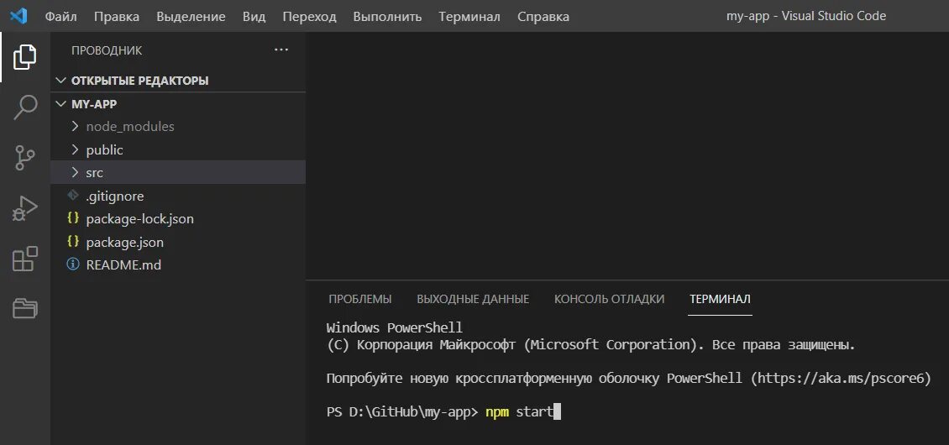The height and width of the screenshot is (445, 949).
Task: Open the https://aka.ms/pscore6 link in terminal
Action: [x=840, y=379]
